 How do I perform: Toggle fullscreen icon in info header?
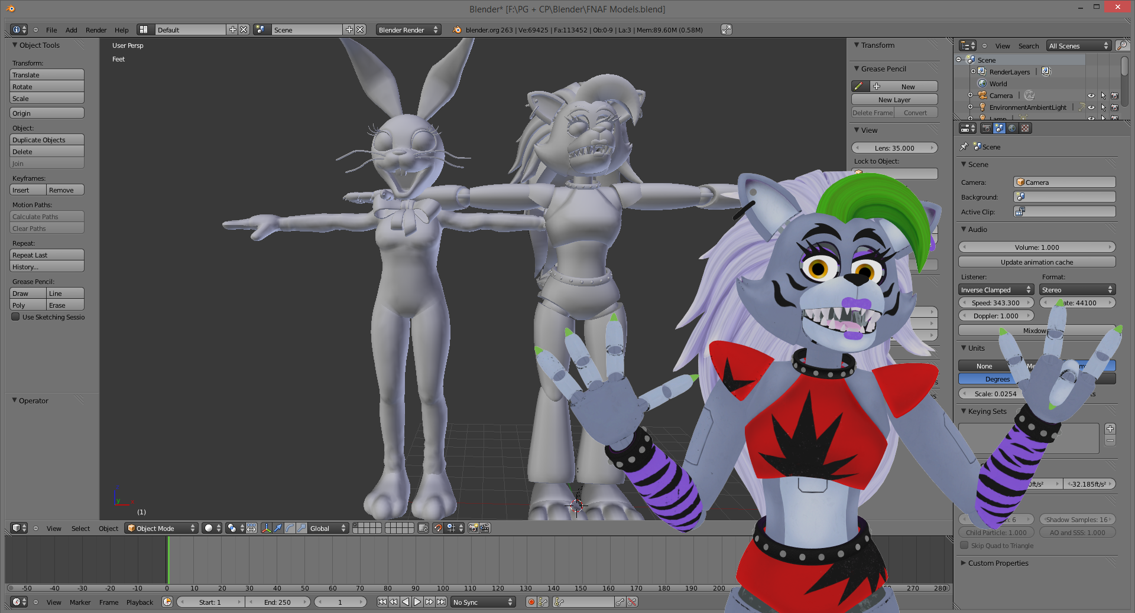coord(727,30)
